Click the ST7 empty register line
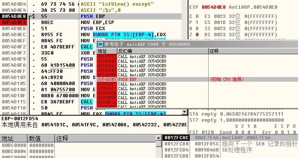 (x=236, y=120)
